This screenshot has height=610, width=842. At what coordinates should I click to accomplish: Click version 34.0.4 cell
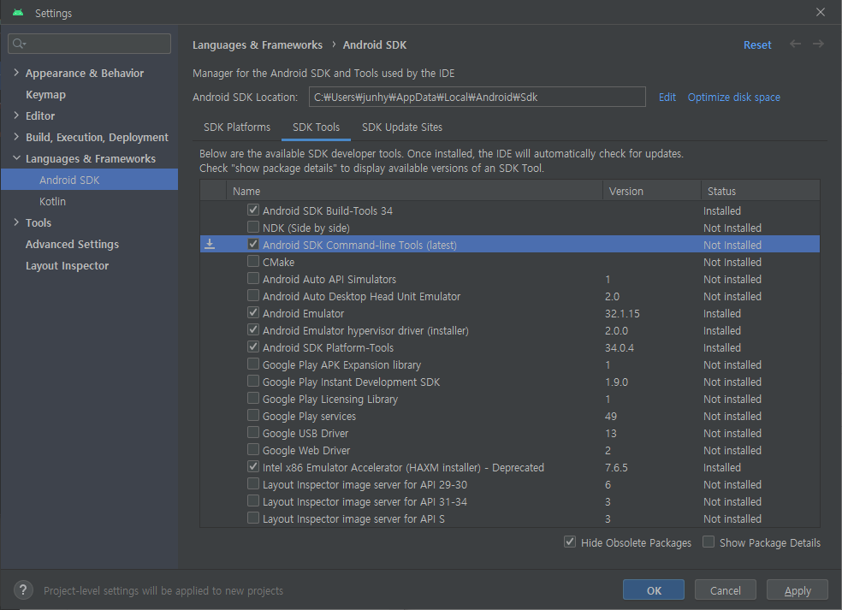(620, 348)
